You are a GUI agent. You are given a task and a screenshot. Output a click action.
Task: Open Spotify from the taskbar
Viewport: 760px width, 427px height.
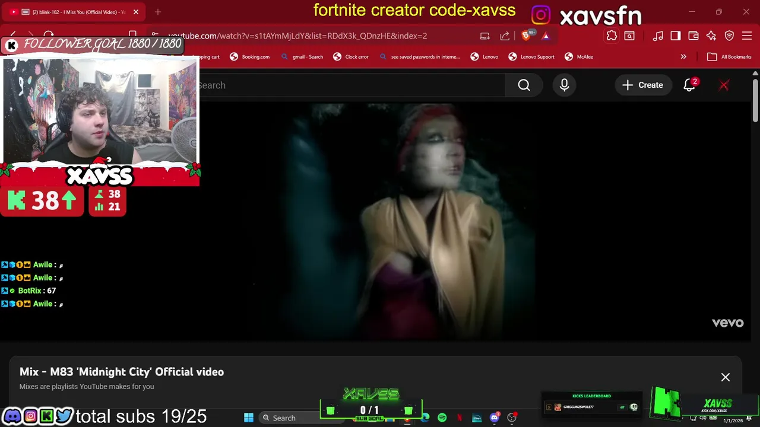click(x=442, y=418)
